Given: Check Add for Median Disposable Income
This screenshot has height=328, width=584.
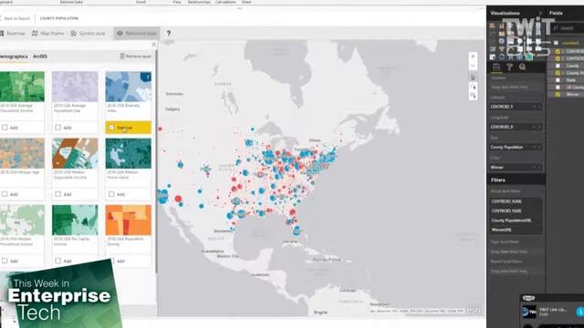Looking at the screenshot, I should (57, 194).
